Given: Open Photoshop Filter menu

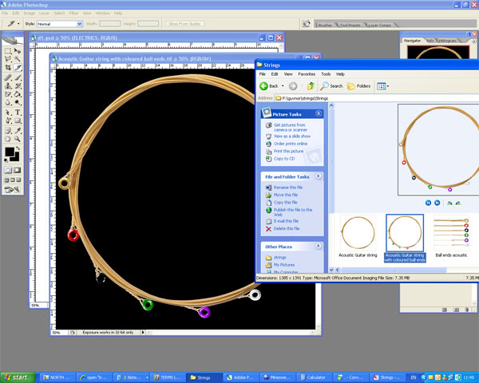Looking at the screenshot, I should coord(73,14).
